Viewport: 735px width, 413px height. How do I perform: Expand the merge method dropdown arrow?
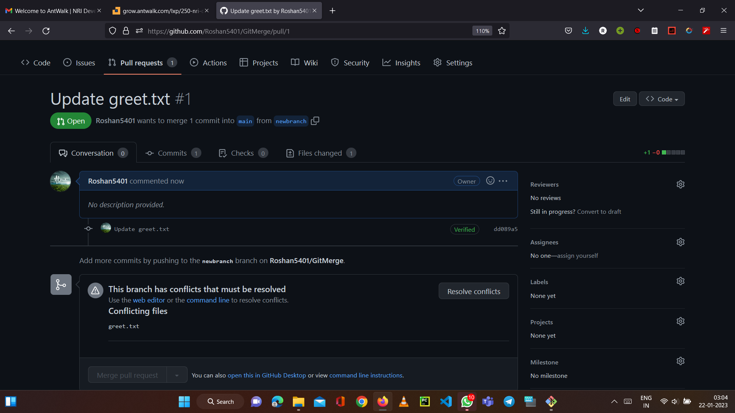[x=177, y=375]
